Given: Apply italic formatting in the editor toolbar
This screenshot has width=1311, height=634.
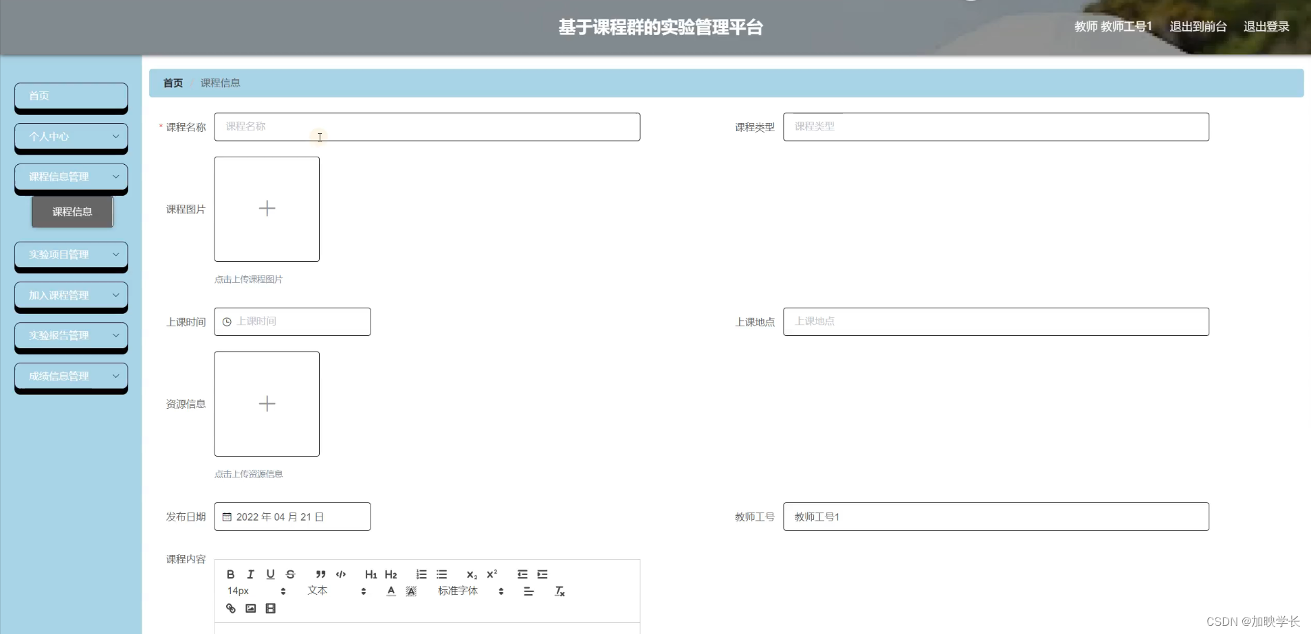Looking at the screenshot, I should click(250, 574).
